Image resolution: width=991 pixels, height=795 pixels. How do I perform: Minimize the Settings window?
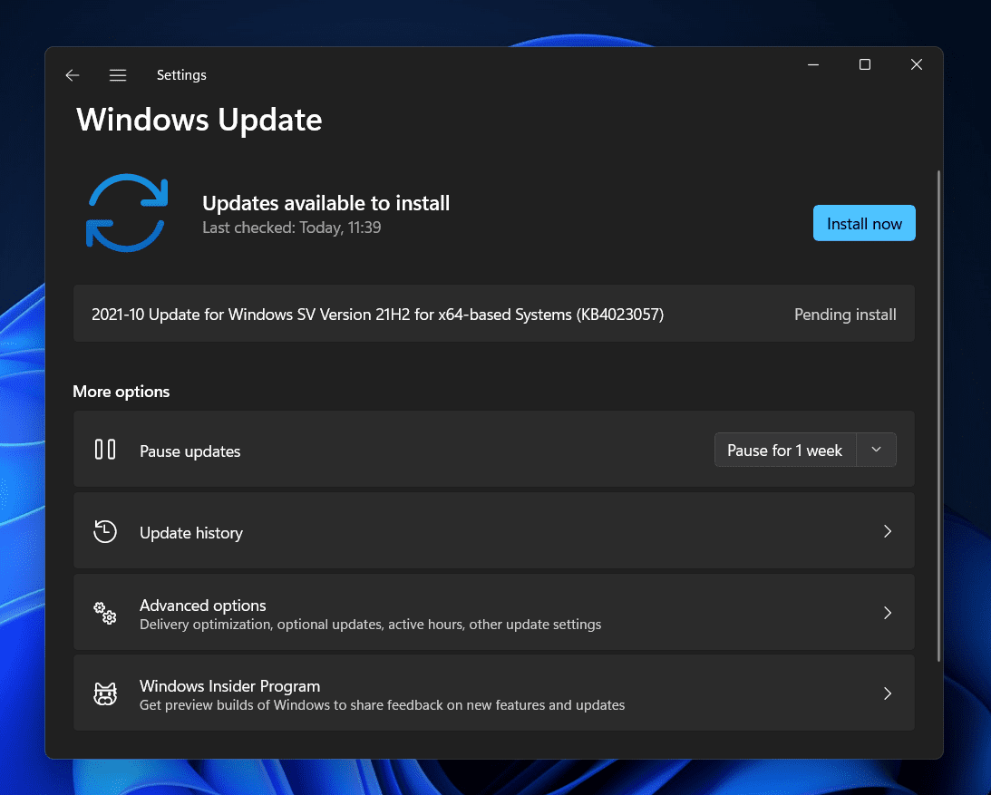[x=813, y=64]
